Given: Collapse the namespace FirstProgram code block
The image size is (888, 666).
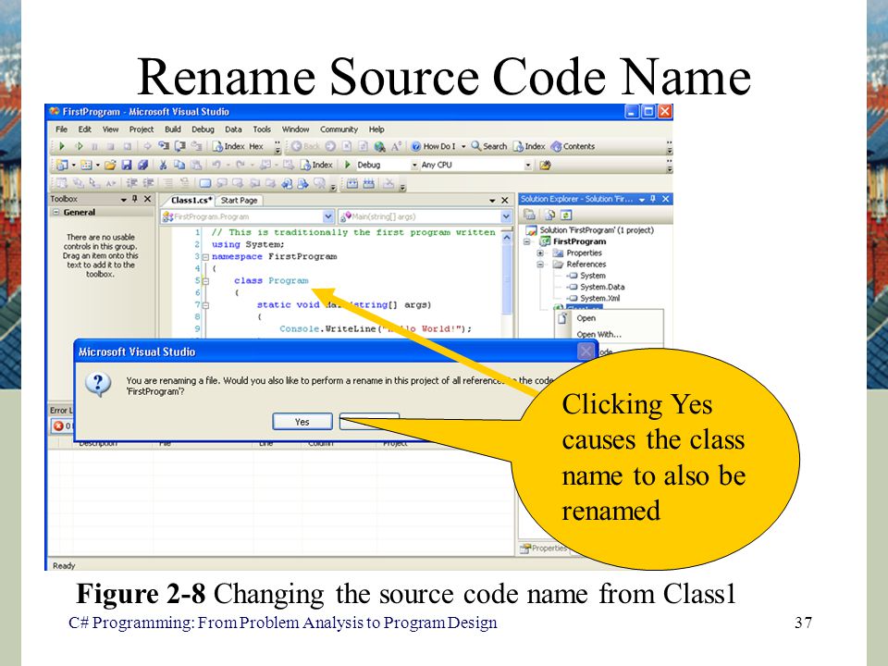Looking at the screenshot, I should [205, 256].
